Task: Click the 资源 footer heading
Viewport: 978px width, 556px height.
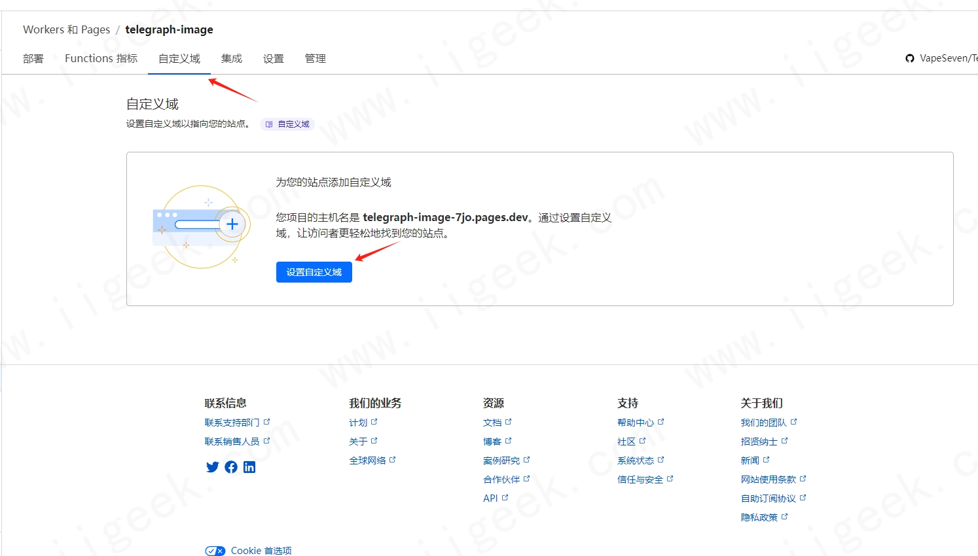Action: point(494,403)
